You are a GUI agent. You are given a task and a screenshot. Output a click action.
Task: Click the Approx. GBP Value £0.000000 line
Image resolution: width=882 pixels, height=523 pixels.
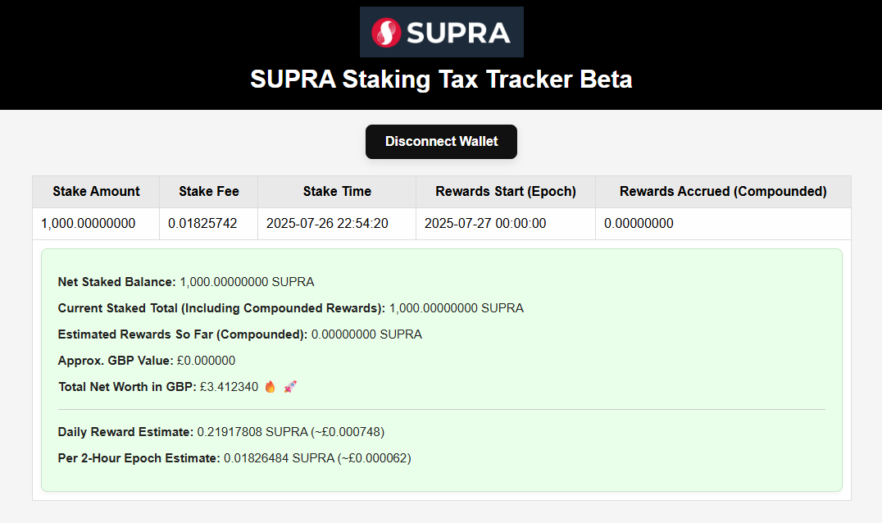coord(147,361)
